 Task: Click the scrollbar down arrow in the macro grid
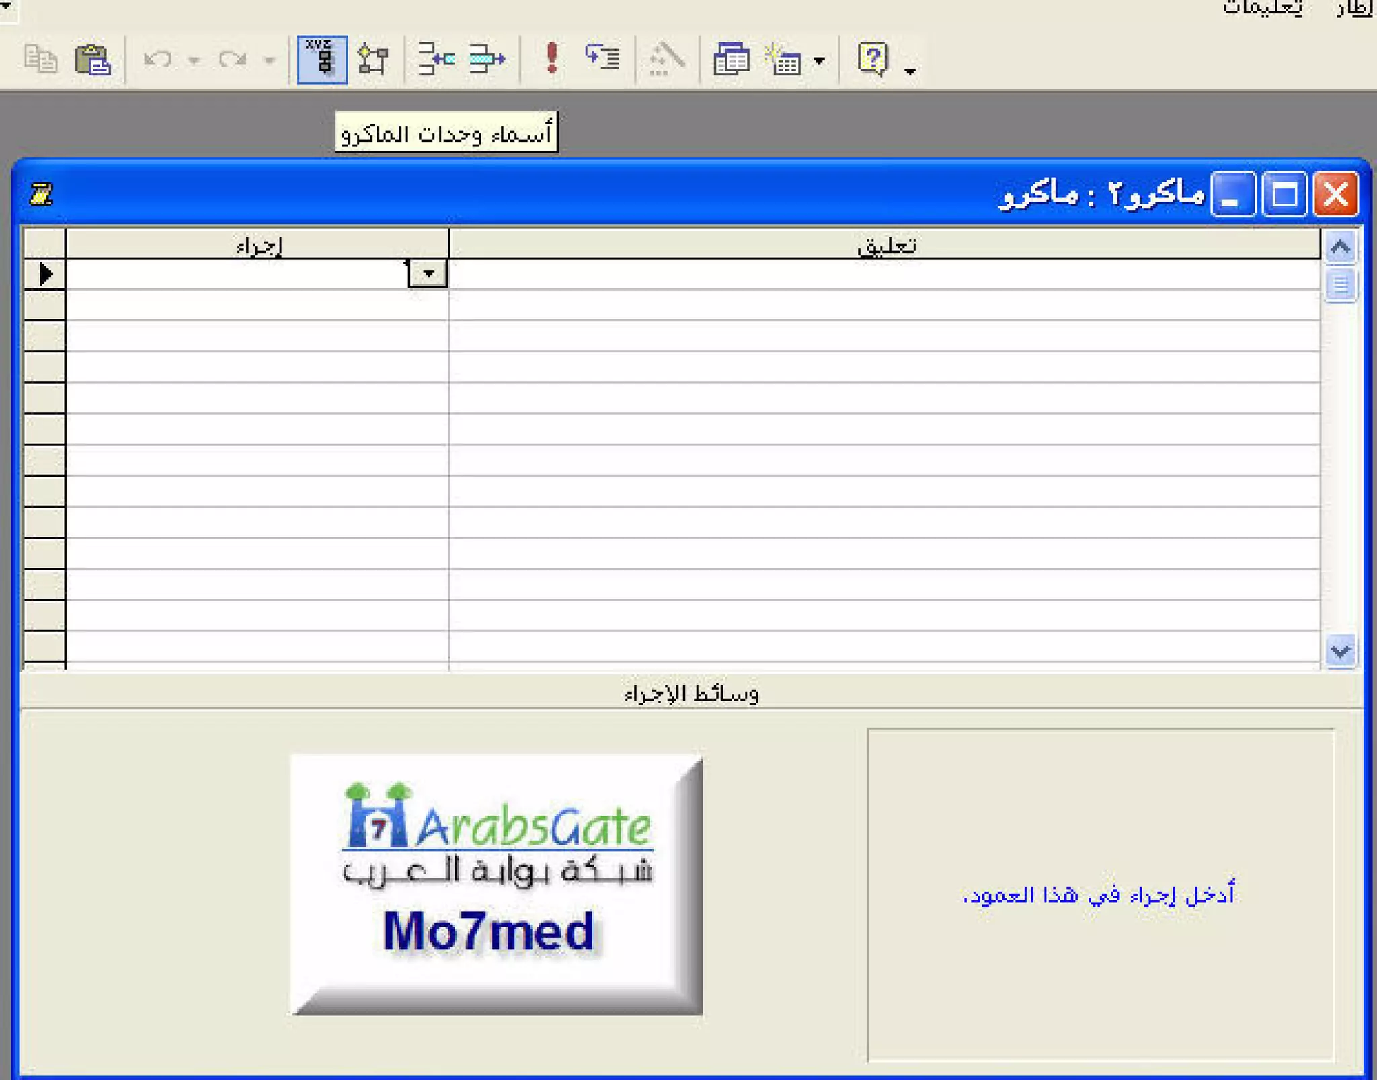(1340, 651)
